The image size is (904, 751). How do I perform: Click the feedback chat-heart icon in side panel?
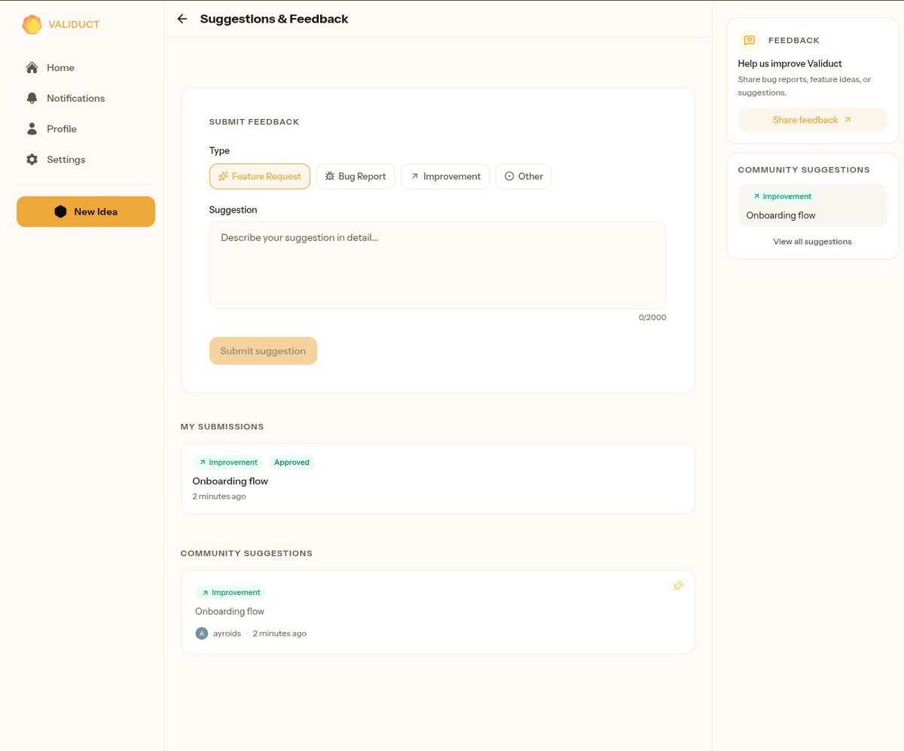(x=749, y=41)
